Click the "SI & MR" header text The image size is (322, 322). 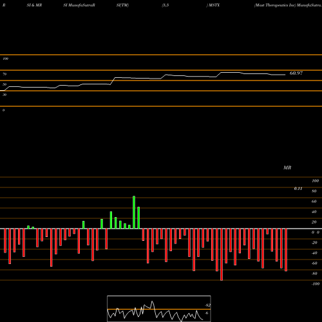pos(34,5)
